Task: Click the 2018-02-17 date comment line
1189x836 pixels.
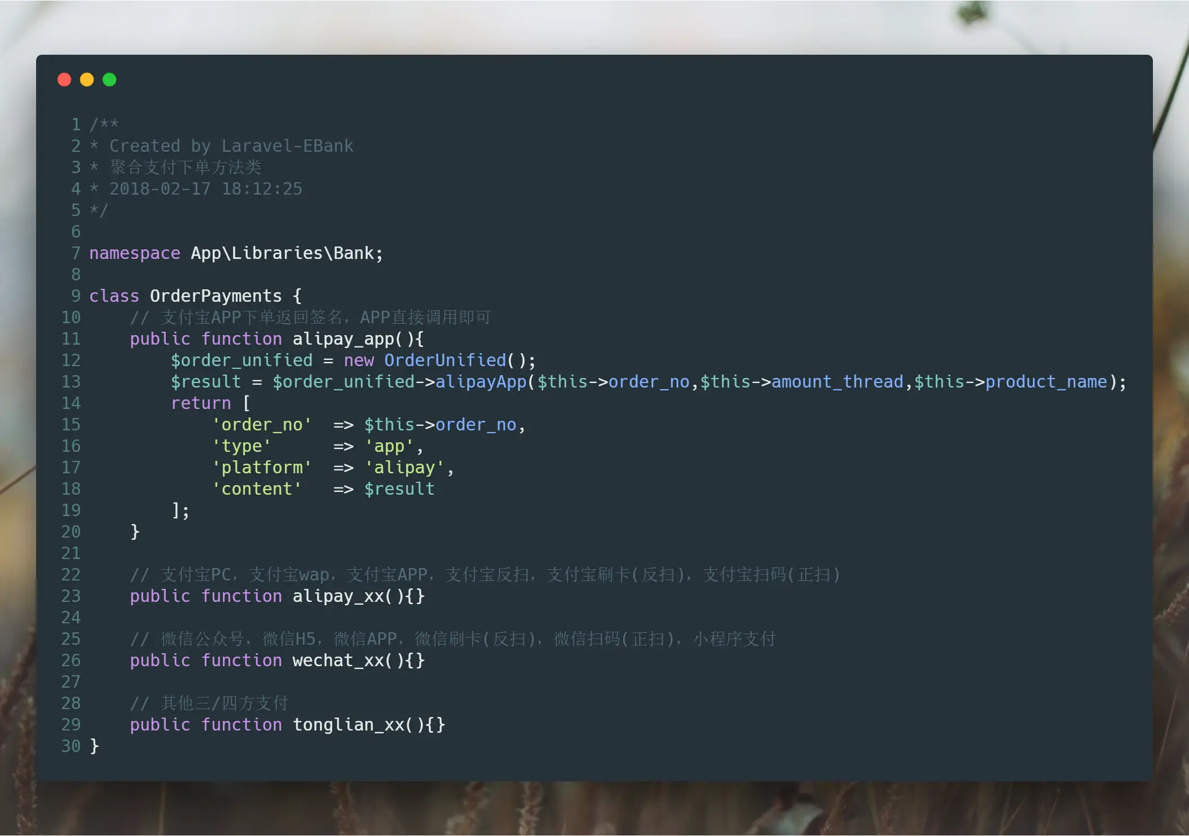Action: click(x=206, y=189)
